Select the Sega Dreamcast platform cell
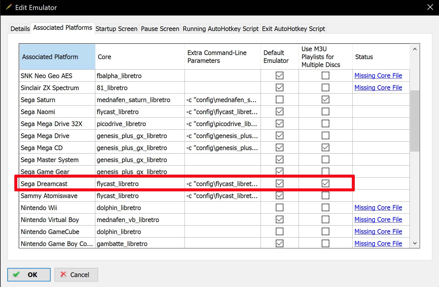The height and width of the screenshot is (287, 439). [x=57, y=184]
